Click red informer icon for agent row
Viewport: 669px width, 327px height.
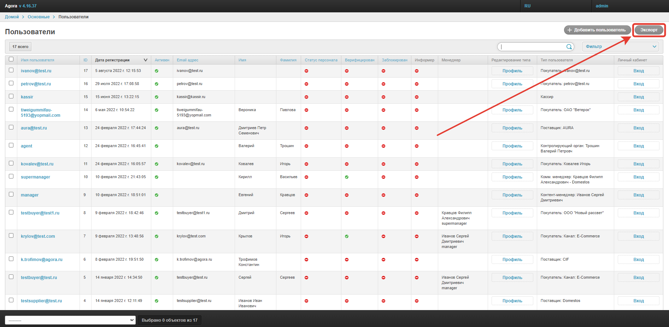coord(417,146)
